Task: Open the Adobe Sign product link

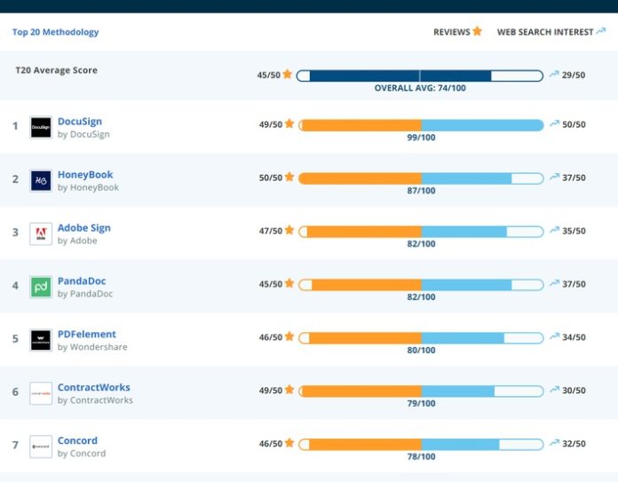Action: (x=84, y=228)
